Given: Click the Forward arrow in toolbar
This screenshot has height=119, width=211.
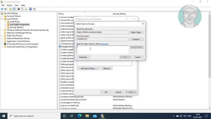Looking at the screenshot, I should pos(6,9).
